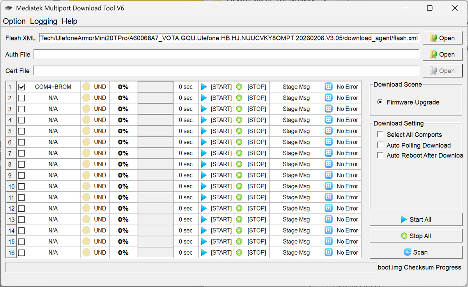Open the Help menu

coord(69,21)
